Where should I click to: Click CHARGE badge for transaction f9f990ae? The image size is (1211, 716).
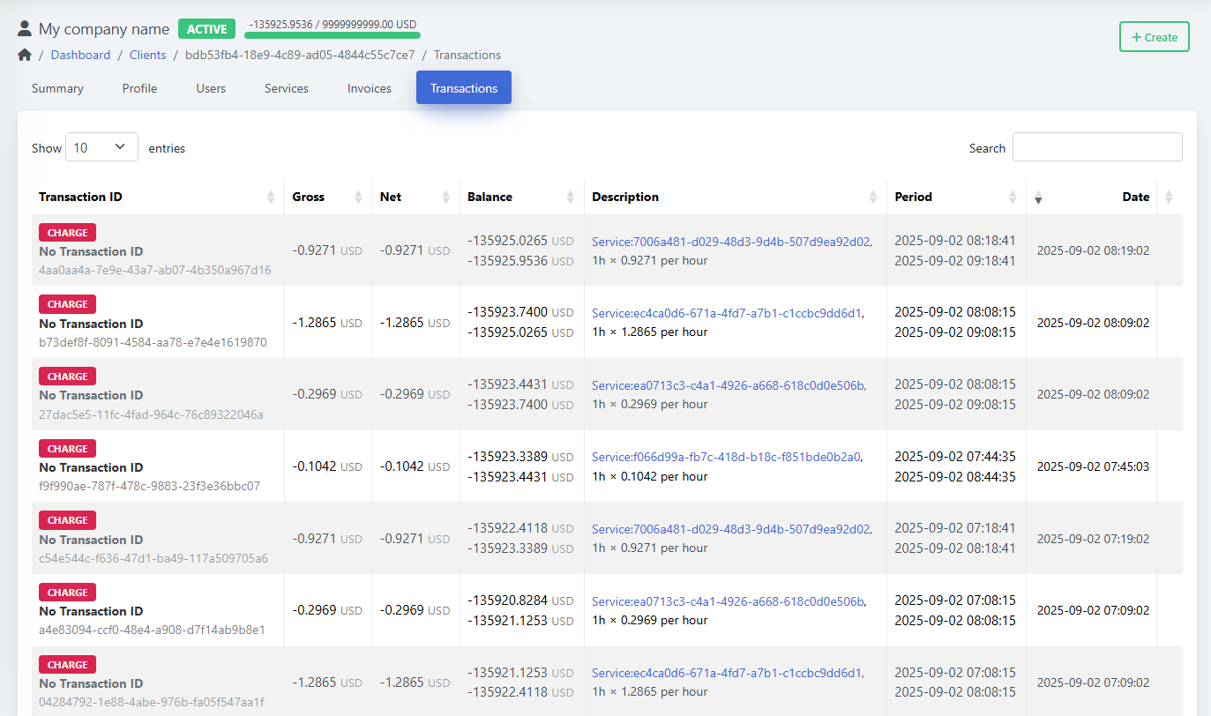tap(67, 449)
